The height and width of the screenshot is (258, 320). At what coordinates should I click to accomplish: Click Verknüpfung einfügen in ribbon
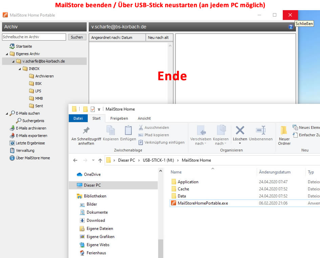coord(162,142)
